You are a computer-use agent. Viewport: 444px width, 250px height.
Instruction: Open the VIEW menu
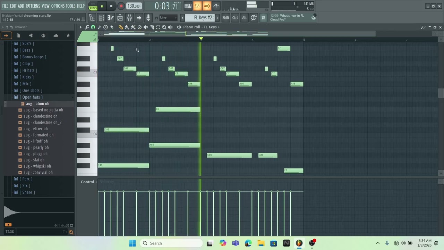(x=46, y=6)
